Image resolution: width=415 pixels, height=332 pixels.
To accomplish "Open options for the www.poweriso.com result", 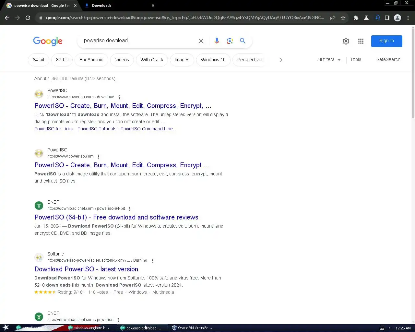I will [99, 157].
